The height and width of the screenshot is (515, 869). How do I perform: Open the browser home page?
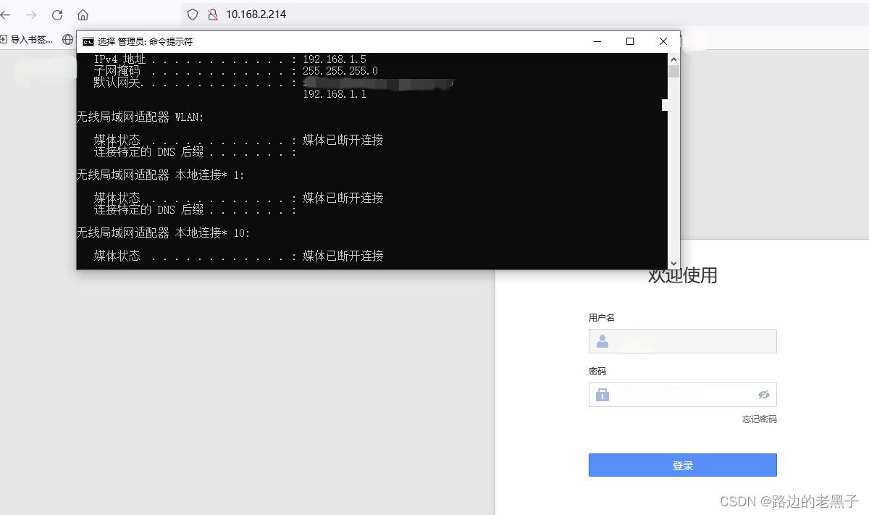pyautogui.click(x=83, y=14)
